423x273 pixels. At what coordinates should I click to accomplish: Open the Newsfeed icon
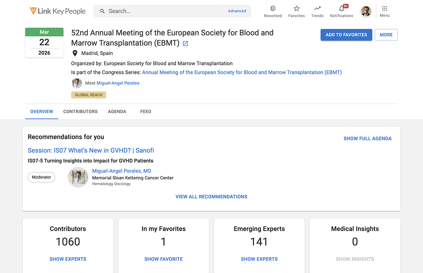click(273, 9)
